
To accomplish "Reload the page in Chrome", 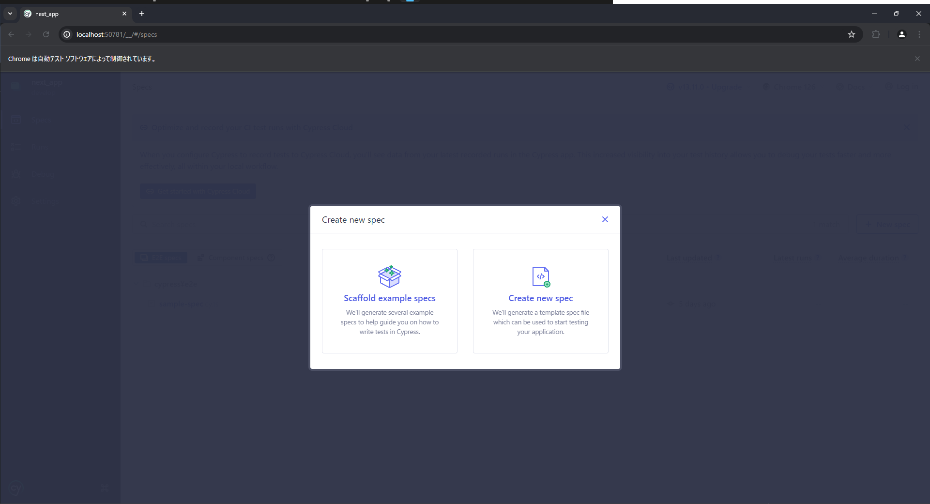I will (46, 34).
